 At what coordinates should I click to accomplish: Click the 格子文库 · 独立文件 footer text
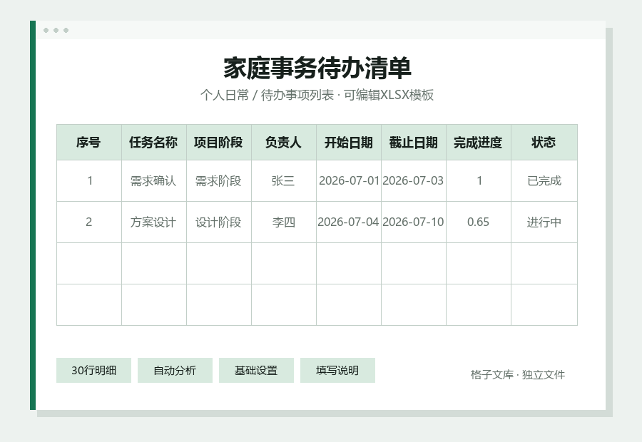pos(518,374)
